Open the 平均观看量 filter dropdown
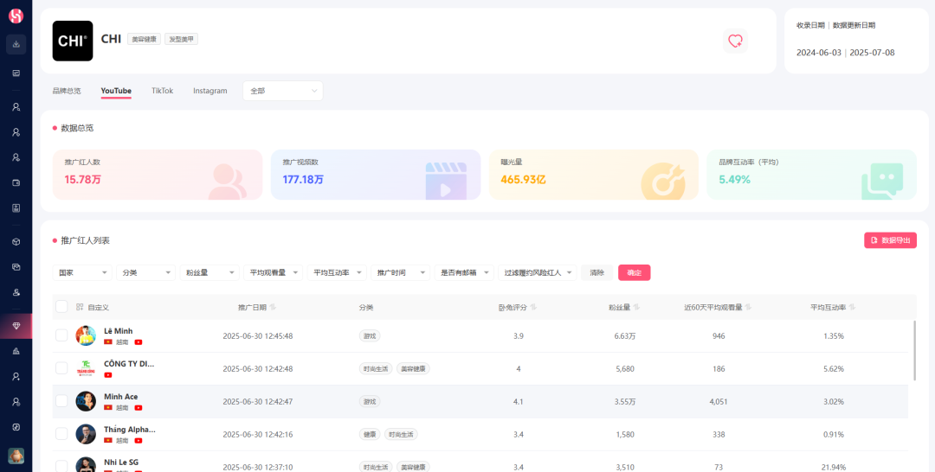Image resolution: width=935 pixels, height=472 pixels. pyautogui.click(x=273, y=272)
